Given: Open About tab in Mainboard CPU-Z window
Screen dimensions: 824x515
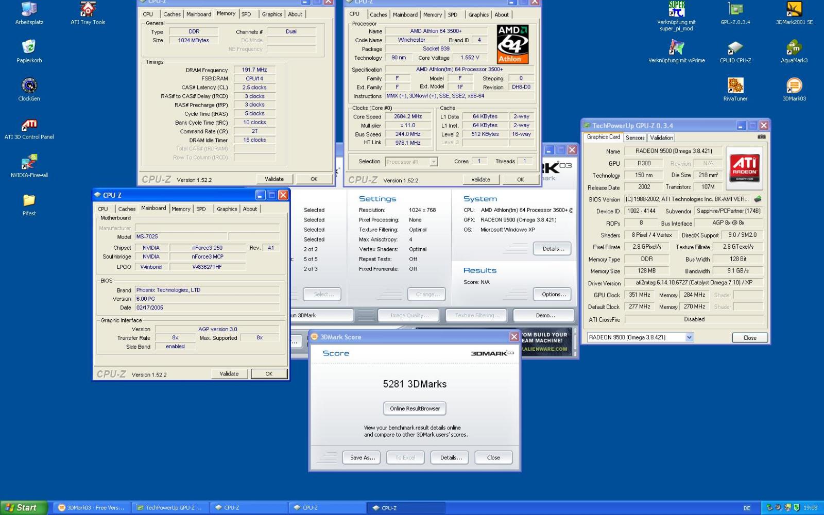Looking at the screenshot, I should pyautogui.click(x=250, y=209).
